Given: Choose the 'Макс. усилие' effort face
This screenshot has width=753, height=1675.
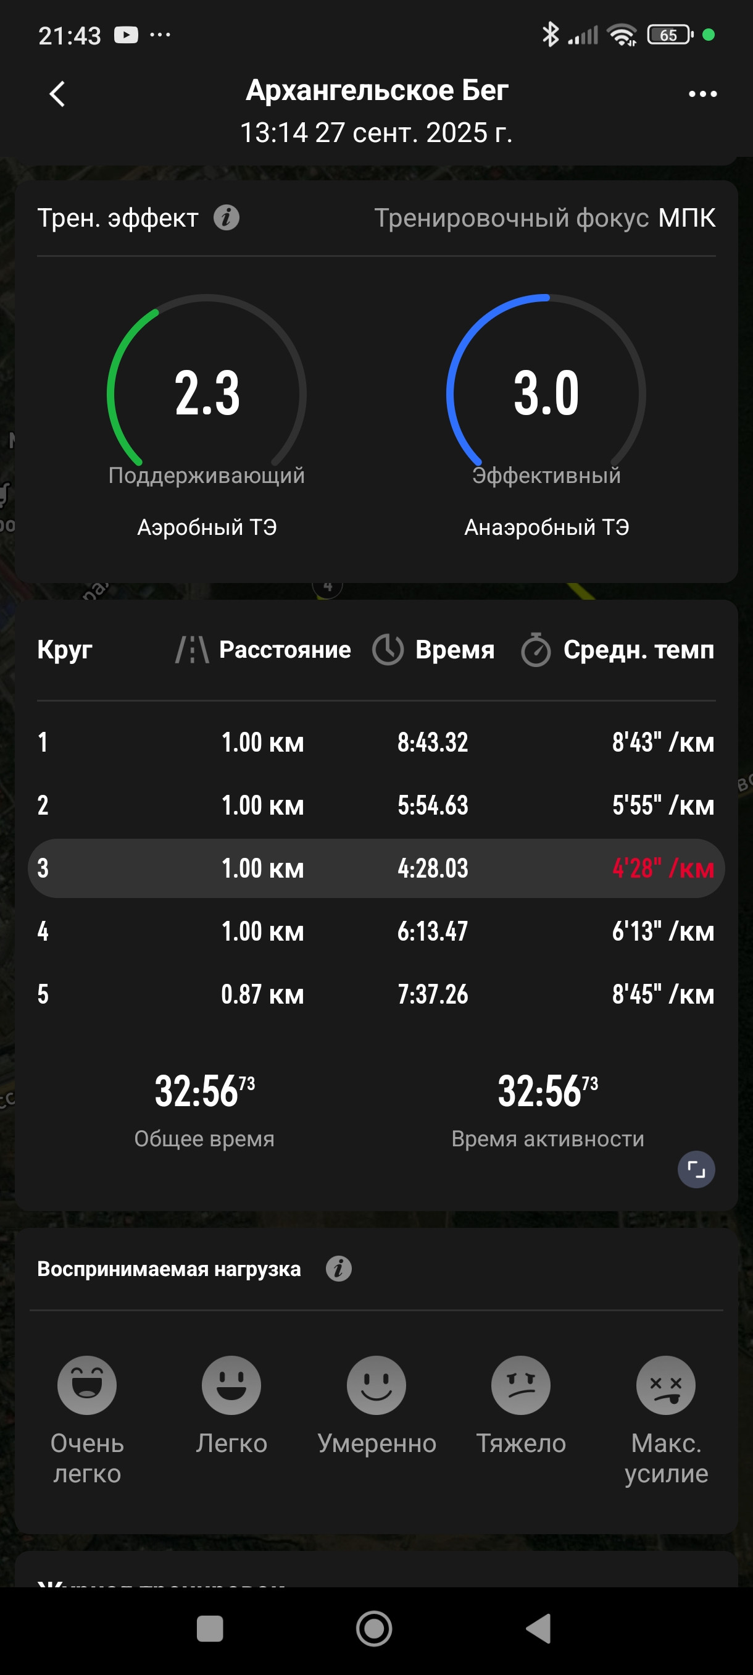Looking at the screenshot, I should click(x=666, y=1385).
